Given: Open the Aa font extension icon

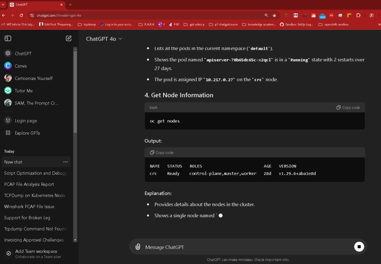Looking at the screenshot, I should click(x=304, y=15).
